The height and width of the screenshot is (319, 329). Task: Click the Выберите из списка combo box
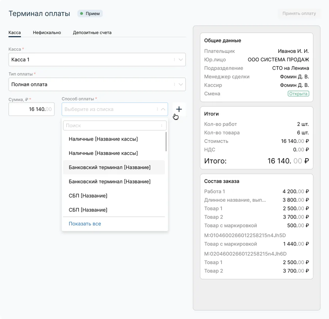115,109
